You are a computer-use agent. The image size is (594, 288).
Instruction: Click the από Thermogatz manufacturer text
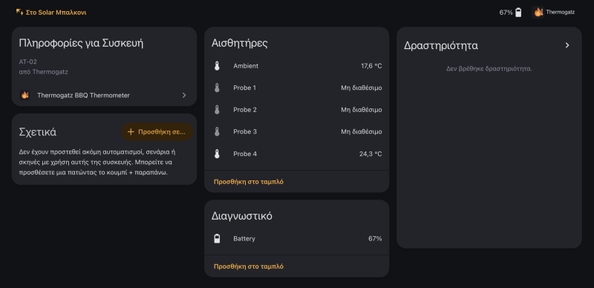(x=44, y=71)
